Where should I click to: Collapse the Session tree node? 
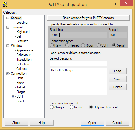pyautogui.click(x=8, y=18)
